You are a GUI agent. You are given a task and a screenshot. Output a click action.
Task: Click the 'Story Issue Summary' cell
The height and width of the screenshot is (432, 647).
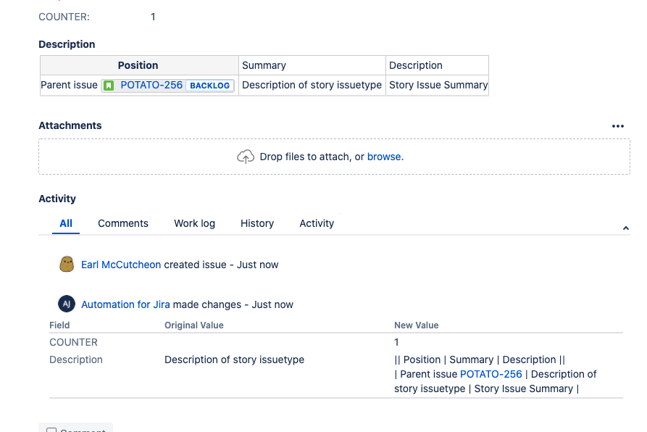438,85
